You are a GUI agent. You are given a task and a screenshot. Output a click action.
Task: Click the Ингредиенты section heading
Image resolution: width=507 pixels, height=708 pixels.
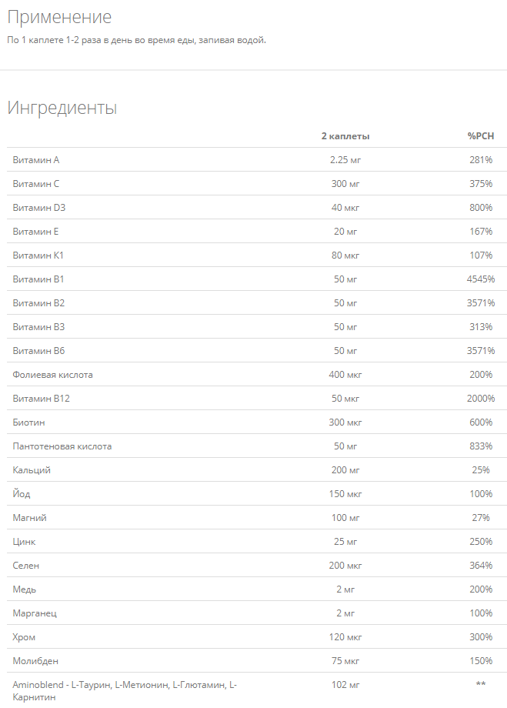click(62, 108)
